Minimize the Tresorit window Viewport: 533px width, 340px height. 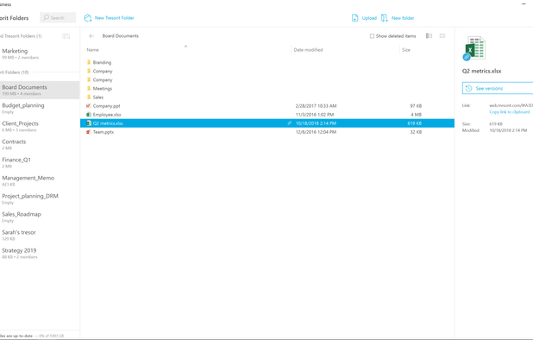524,3
